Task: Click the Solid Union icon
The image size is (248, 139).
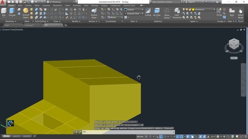Action: 36,10
